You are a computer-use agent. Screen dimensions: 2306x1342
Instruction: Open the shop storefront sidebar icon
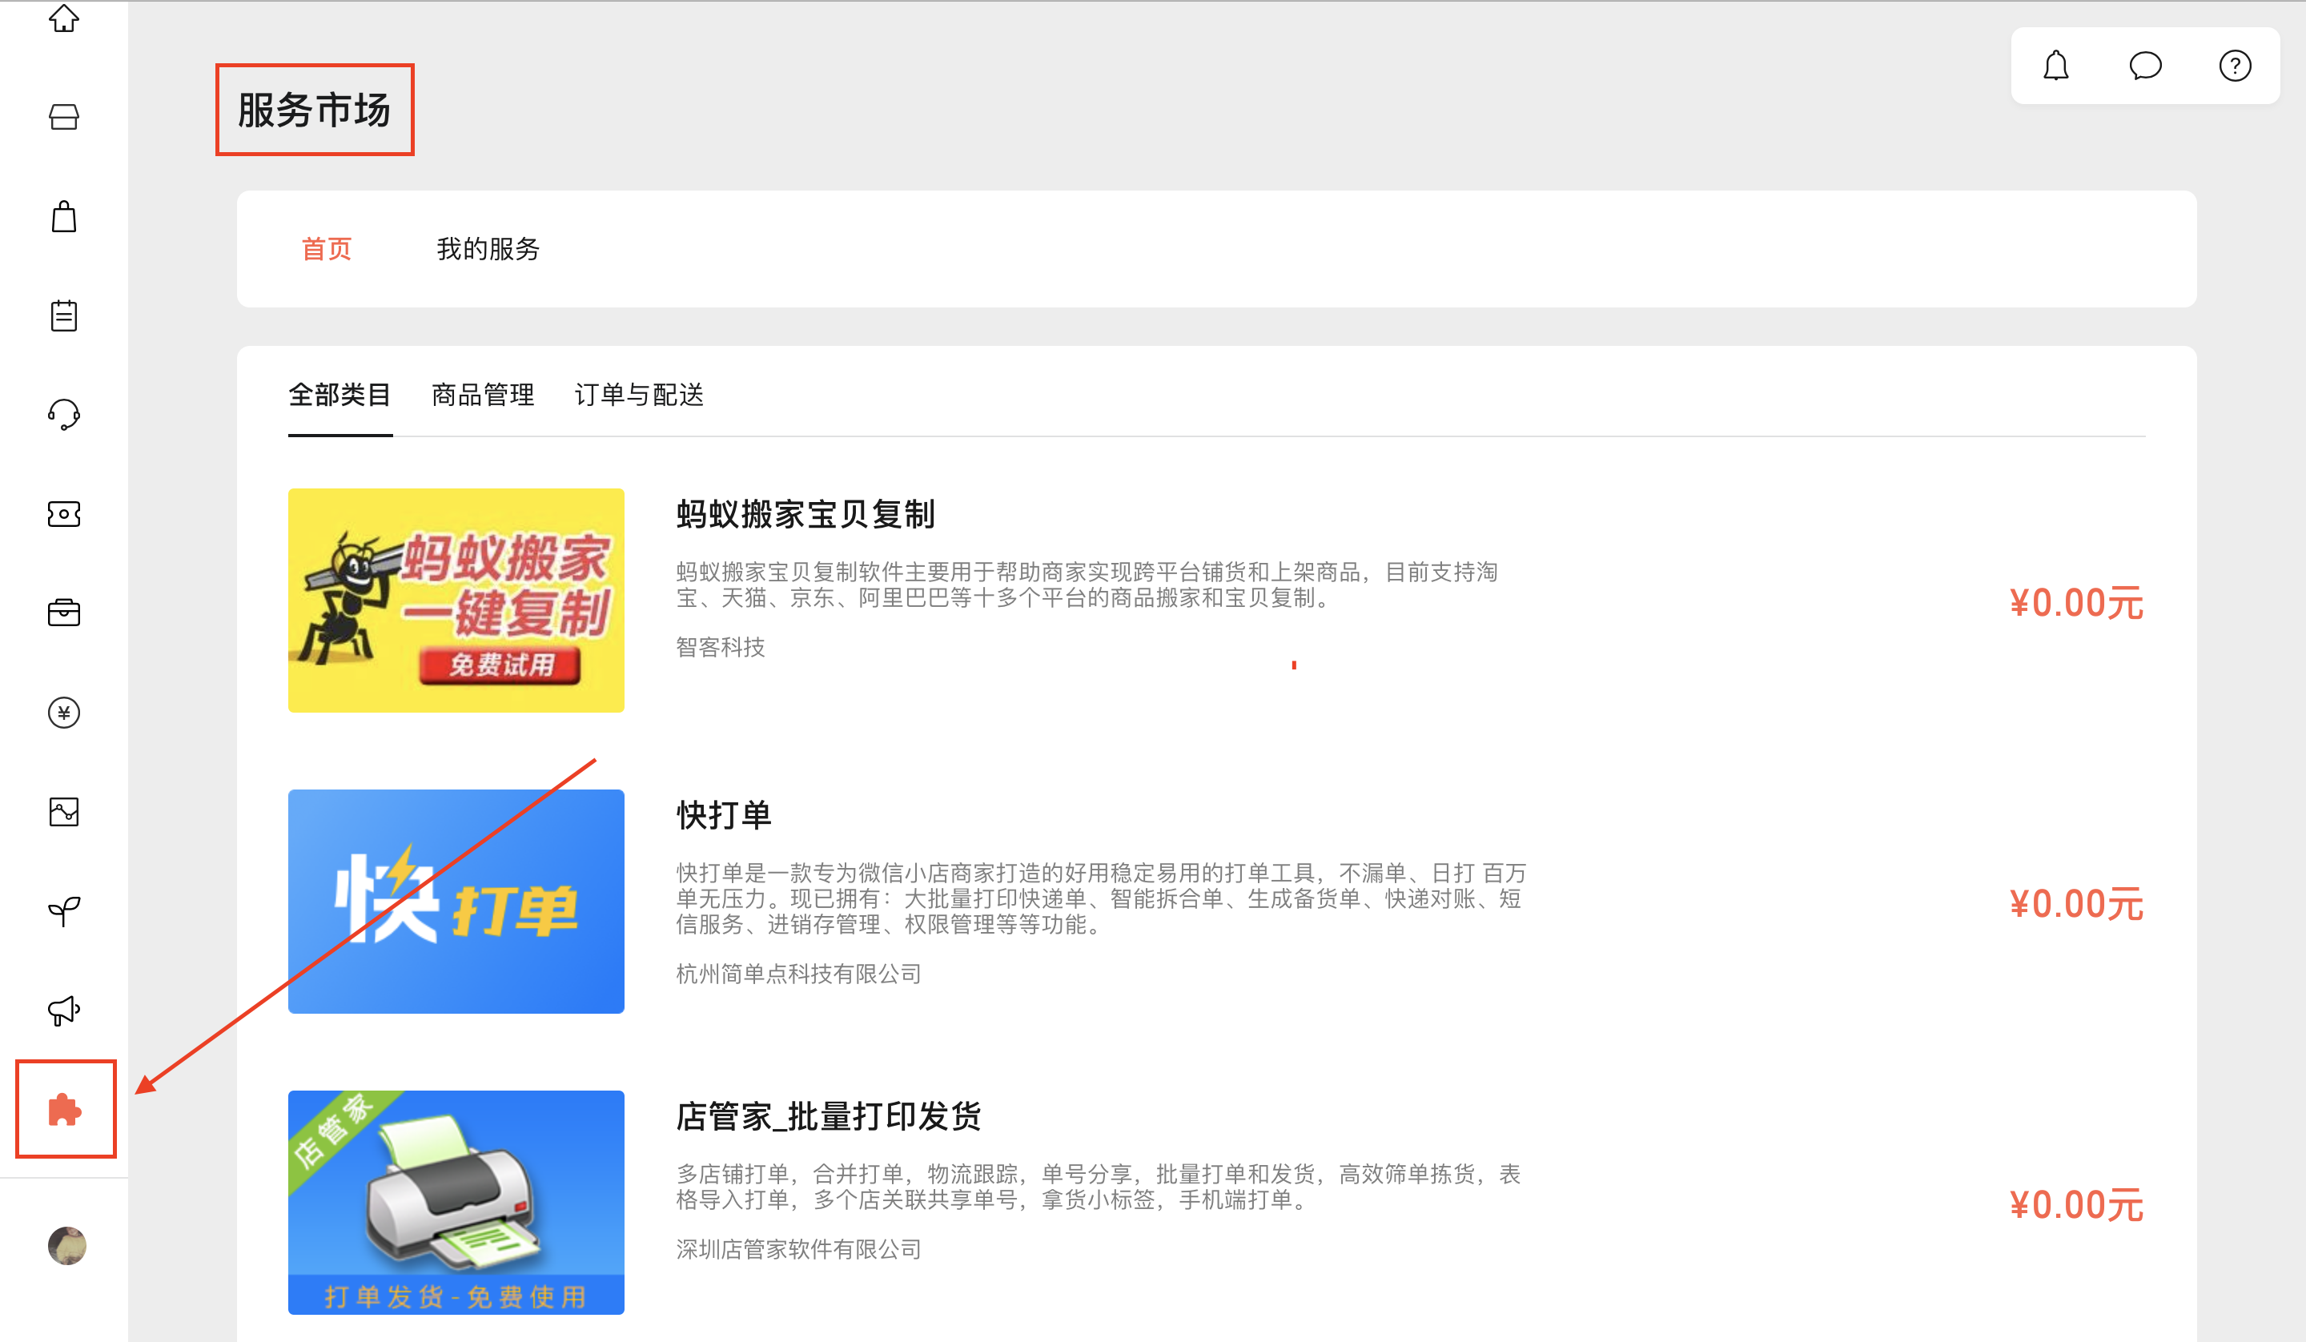[x=64, y=117]
